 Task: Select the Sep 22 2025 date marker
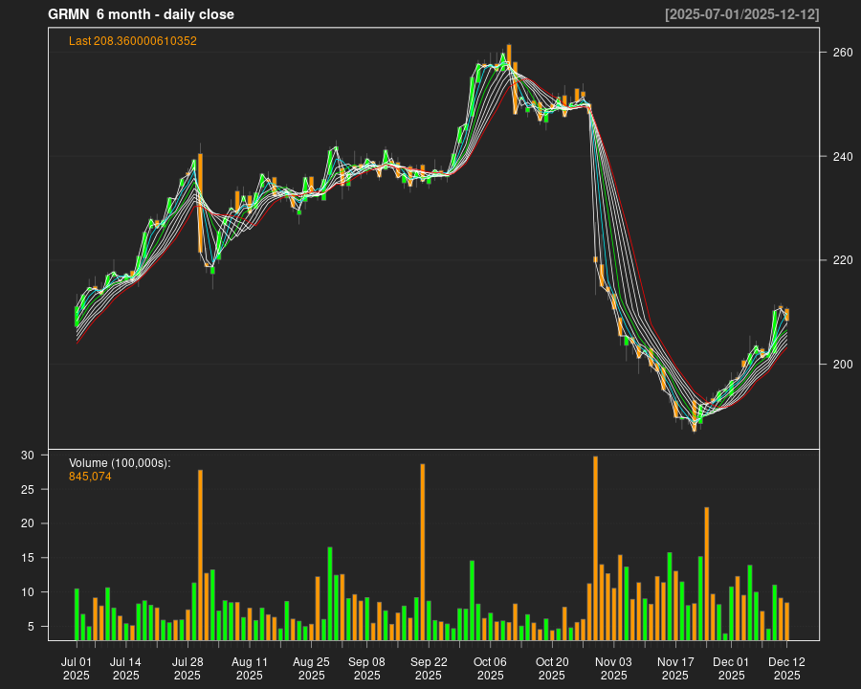click(x=429, y=668)
